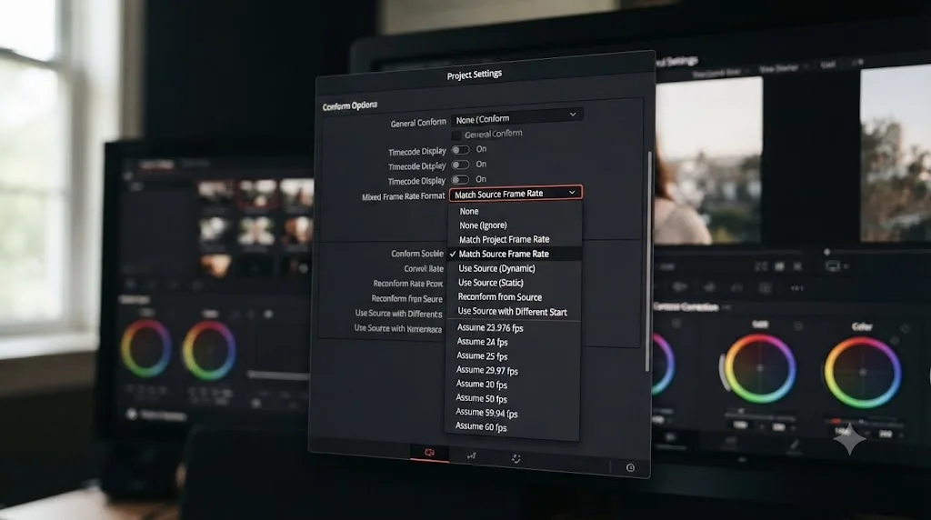Click the 'Use Source with Differents' label
Screen dimensions: 931x520
pos(398,314)
